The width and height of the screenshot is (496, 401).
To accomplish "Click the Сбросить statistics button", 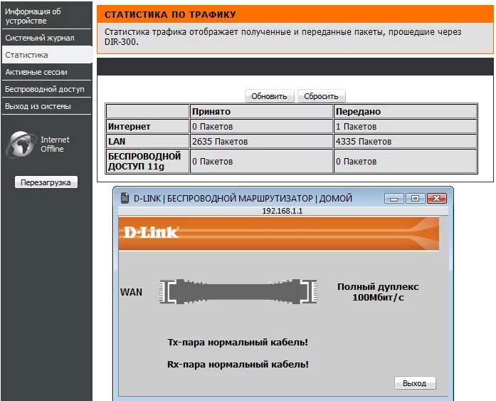I will tap(321, 96).
